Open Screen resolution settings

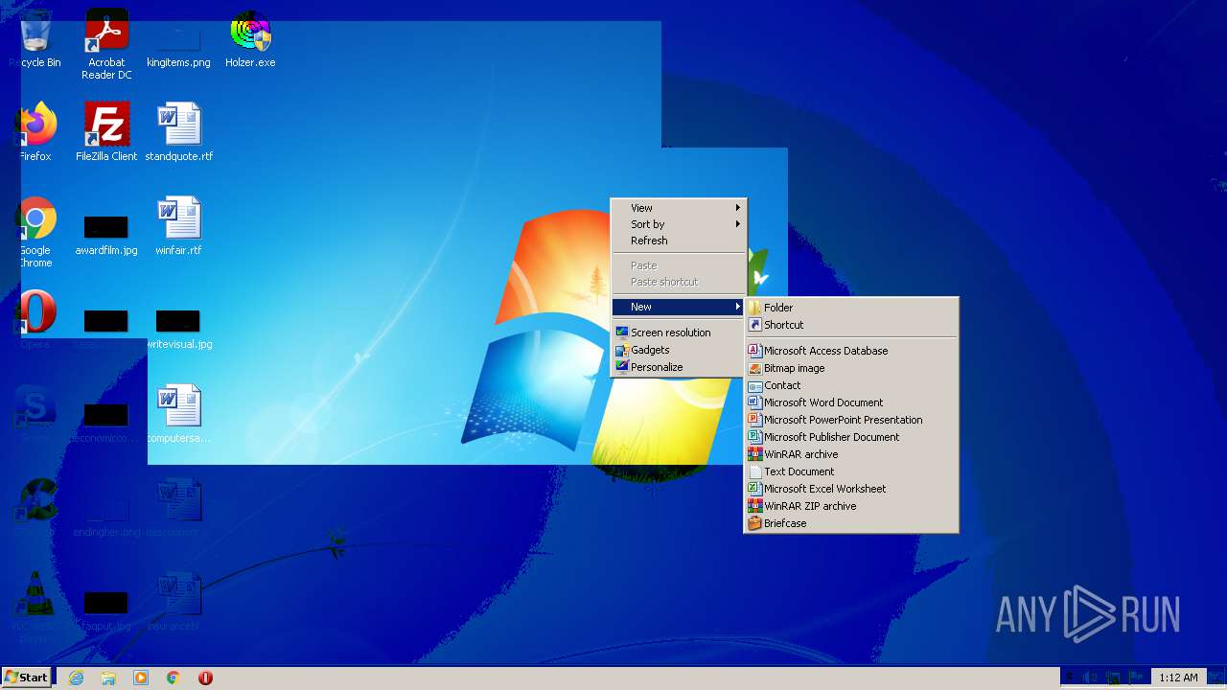(x=679, y=333)
